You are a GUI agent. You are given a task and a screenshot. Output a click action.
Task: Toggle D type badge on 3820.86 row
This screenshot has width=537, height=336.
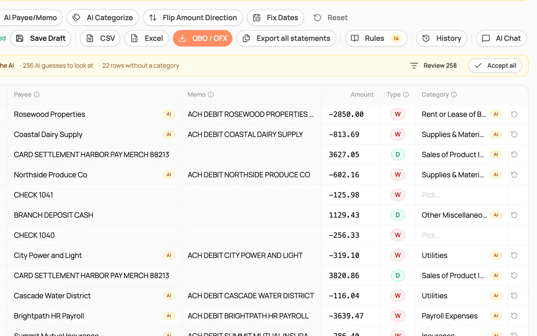[x=397, y=276]
